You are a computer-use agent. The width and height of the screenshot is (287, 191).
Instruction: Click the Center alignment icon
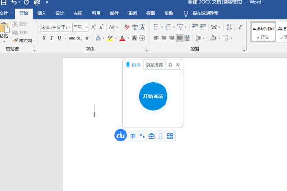point(164,38)
